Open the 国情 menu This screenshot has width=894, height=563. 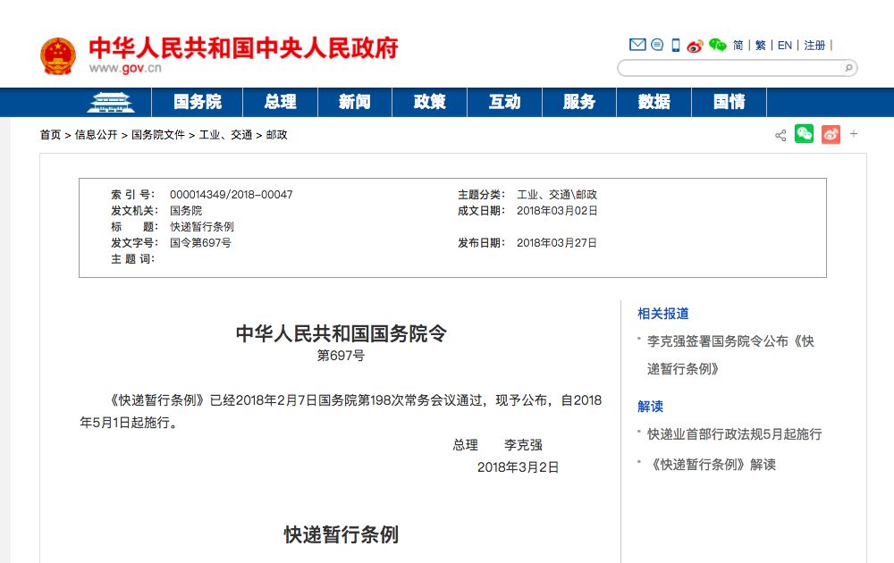pos(730,102)
